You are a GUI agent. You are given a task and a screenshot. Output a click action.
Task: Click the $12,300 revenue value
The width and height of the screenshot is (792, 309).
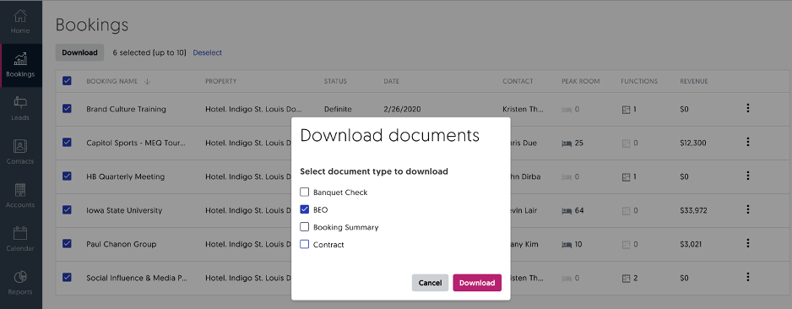pos(693,143)
